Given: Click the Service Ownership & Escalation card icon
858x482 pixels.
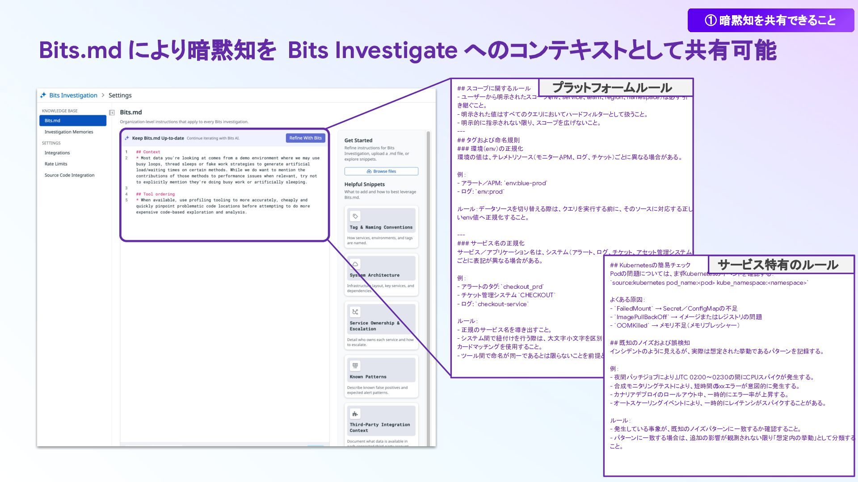Looking at the screenshot, I should [x=355, y=312].
